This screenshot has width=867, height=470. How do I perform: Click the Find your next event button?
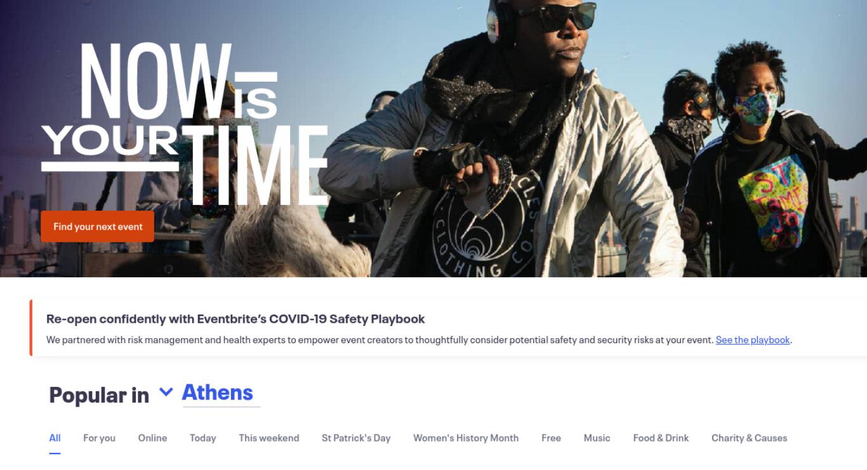tap(97, 226)
